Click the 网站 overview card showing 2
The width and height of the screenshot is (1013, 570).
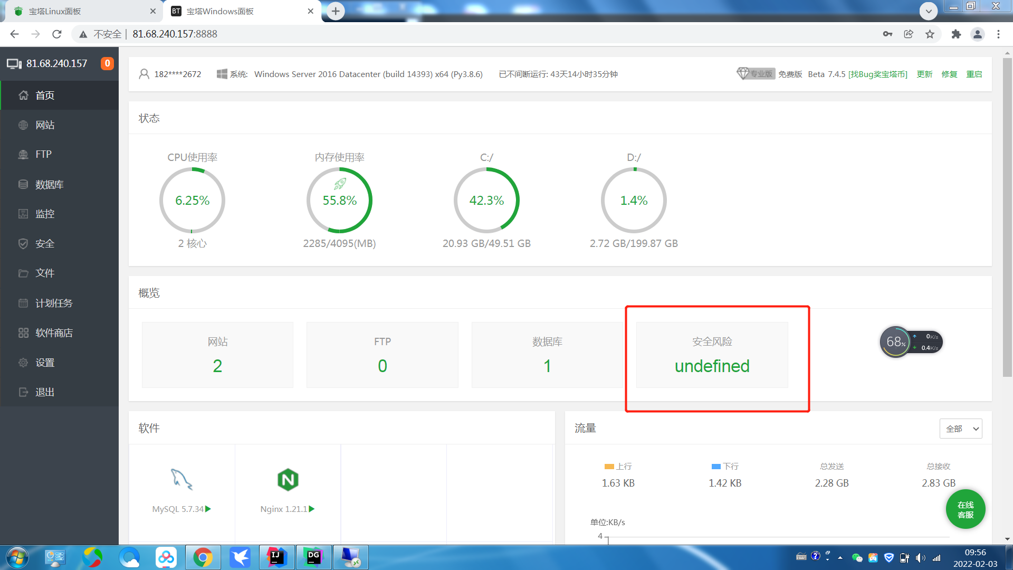[x=217, y=355]
